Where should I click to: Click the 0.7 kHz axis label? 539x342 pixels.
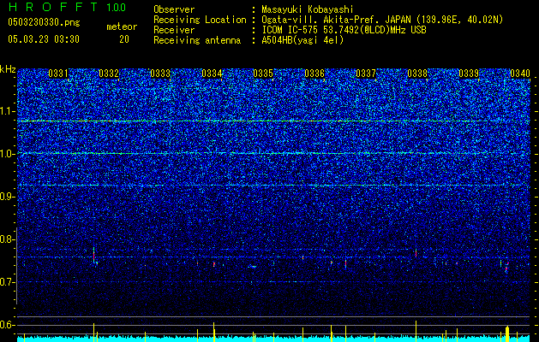(x=8, y=282)
